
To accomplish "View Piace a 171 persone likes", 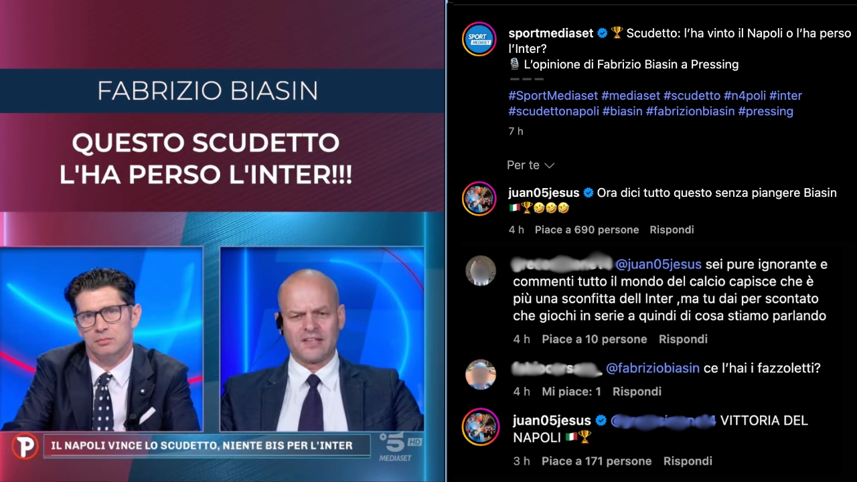I will pos(597,461).
